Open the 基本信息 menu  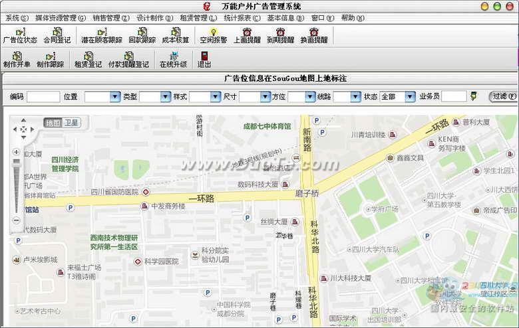285,18
